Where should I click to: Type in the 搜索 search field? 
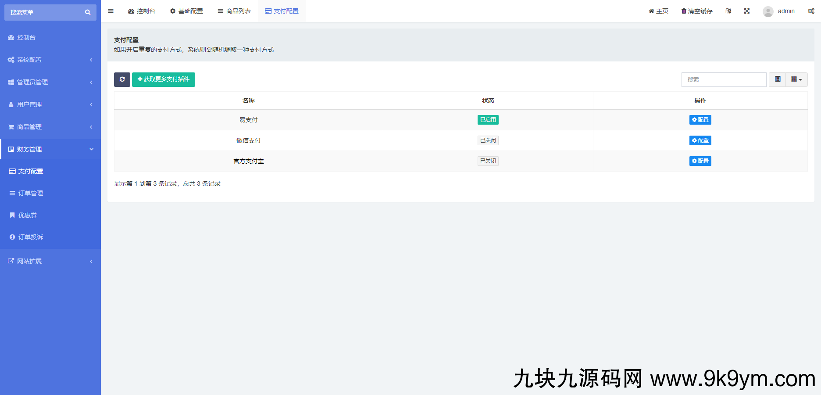724,79
